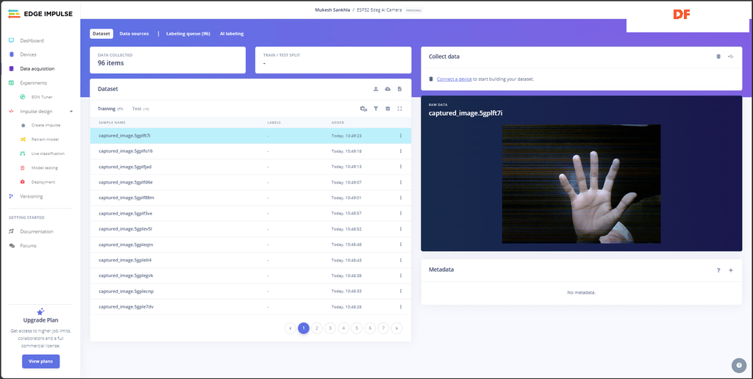Open Forums link in sidebar

coord(29,245)
